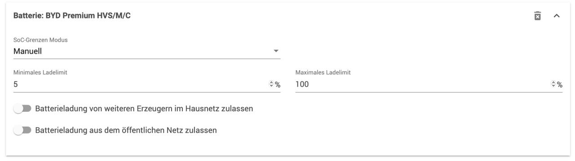The height and width of the screenshot is (161, 575).
Task: Click the value 5 in minimum charge limit
Action: tap(16, 84)
